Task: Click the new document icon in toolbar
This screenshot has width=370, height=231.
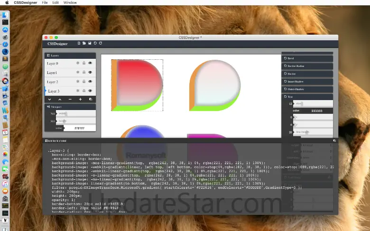Action: coord(79,43)
